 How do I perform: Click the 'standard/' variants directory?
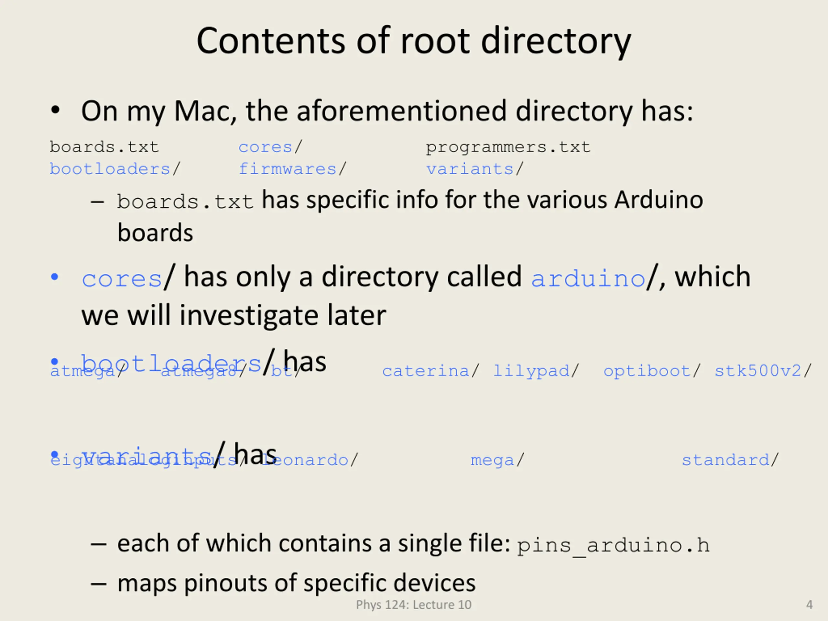(x=730, y=460)
